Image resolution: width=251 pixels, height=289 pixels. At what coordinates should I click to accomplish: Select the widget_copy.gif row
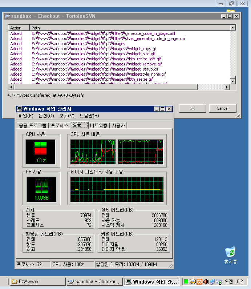tap(119, 49)
